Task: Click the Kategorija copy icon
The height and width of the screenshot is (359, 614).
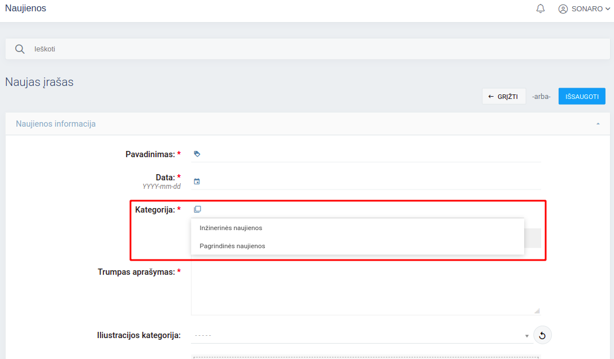Action: tap(197, 210)
